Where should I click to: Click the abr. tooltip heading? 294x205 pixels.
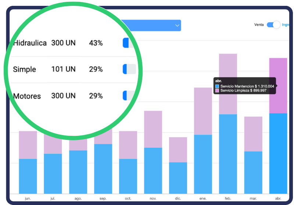point(218,81)
